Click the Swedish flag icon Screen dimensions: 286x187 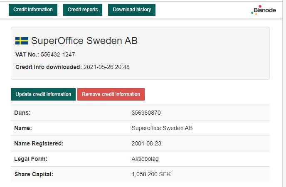22,41
